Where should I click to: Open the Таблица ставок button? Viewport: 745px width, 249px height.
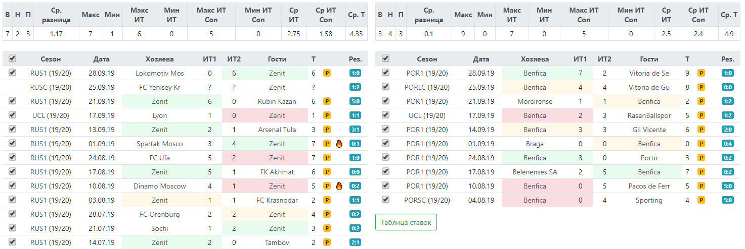(406, 222)
